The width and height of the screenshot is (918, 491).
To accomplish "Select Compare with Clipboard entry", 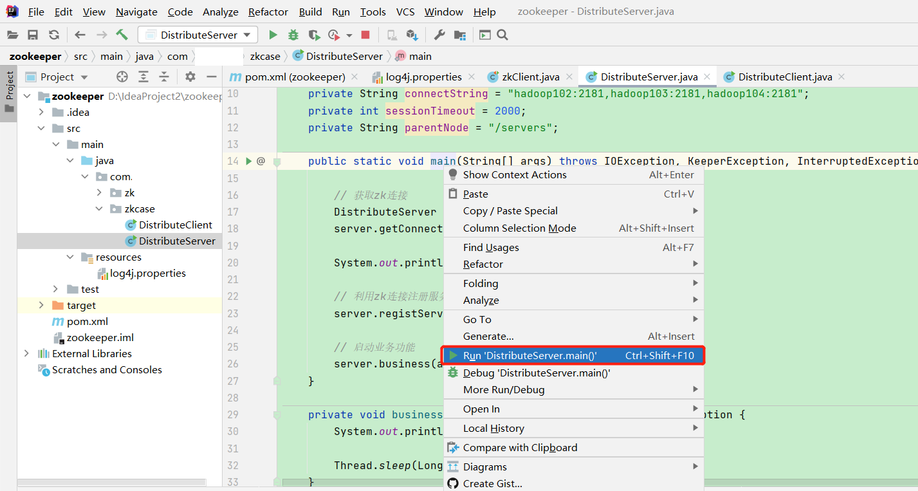I will [573, 447].
